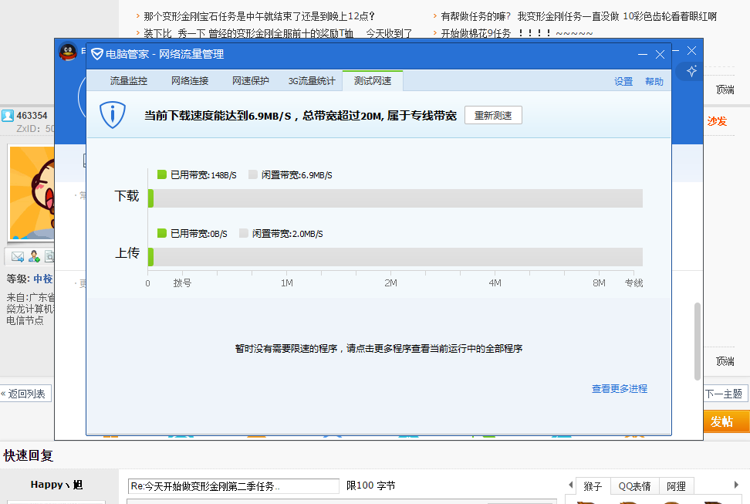Click the cartoon avatar thumbnail of user 463354

coord(32,194)
